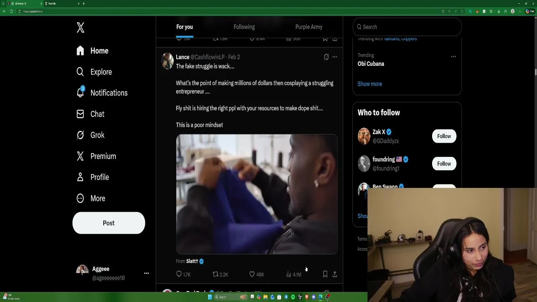This screenshot has height=302, width=537.
Task: Follow foundring
Action: [444, 164]
